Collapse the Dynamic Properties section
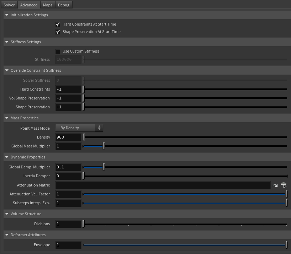Image resolution: width=291 pixels, height=254 pixels. (6, 157)
